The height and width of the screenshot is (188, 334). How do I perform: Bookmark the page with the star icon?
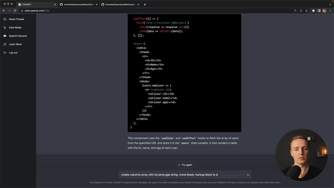tap(306, 10)
